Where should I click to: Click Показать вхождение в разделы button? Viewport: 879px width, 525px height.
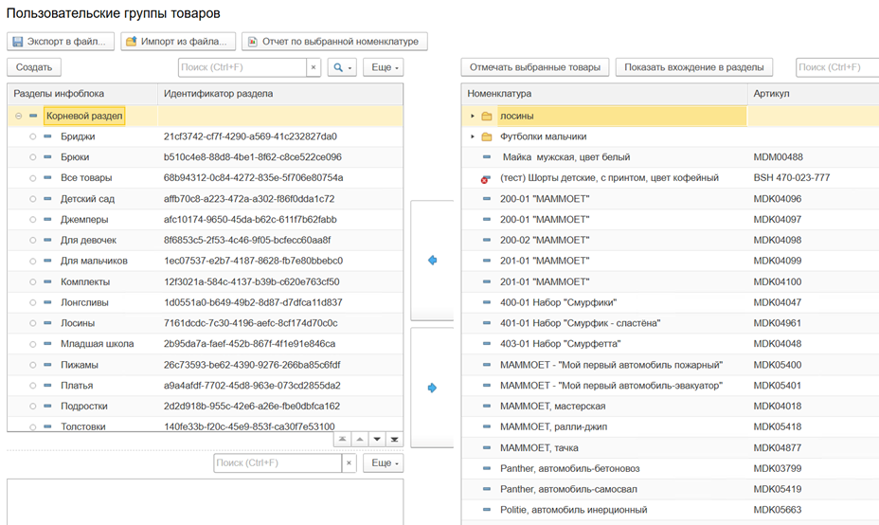pyautogui.click(x=694, y=67)
